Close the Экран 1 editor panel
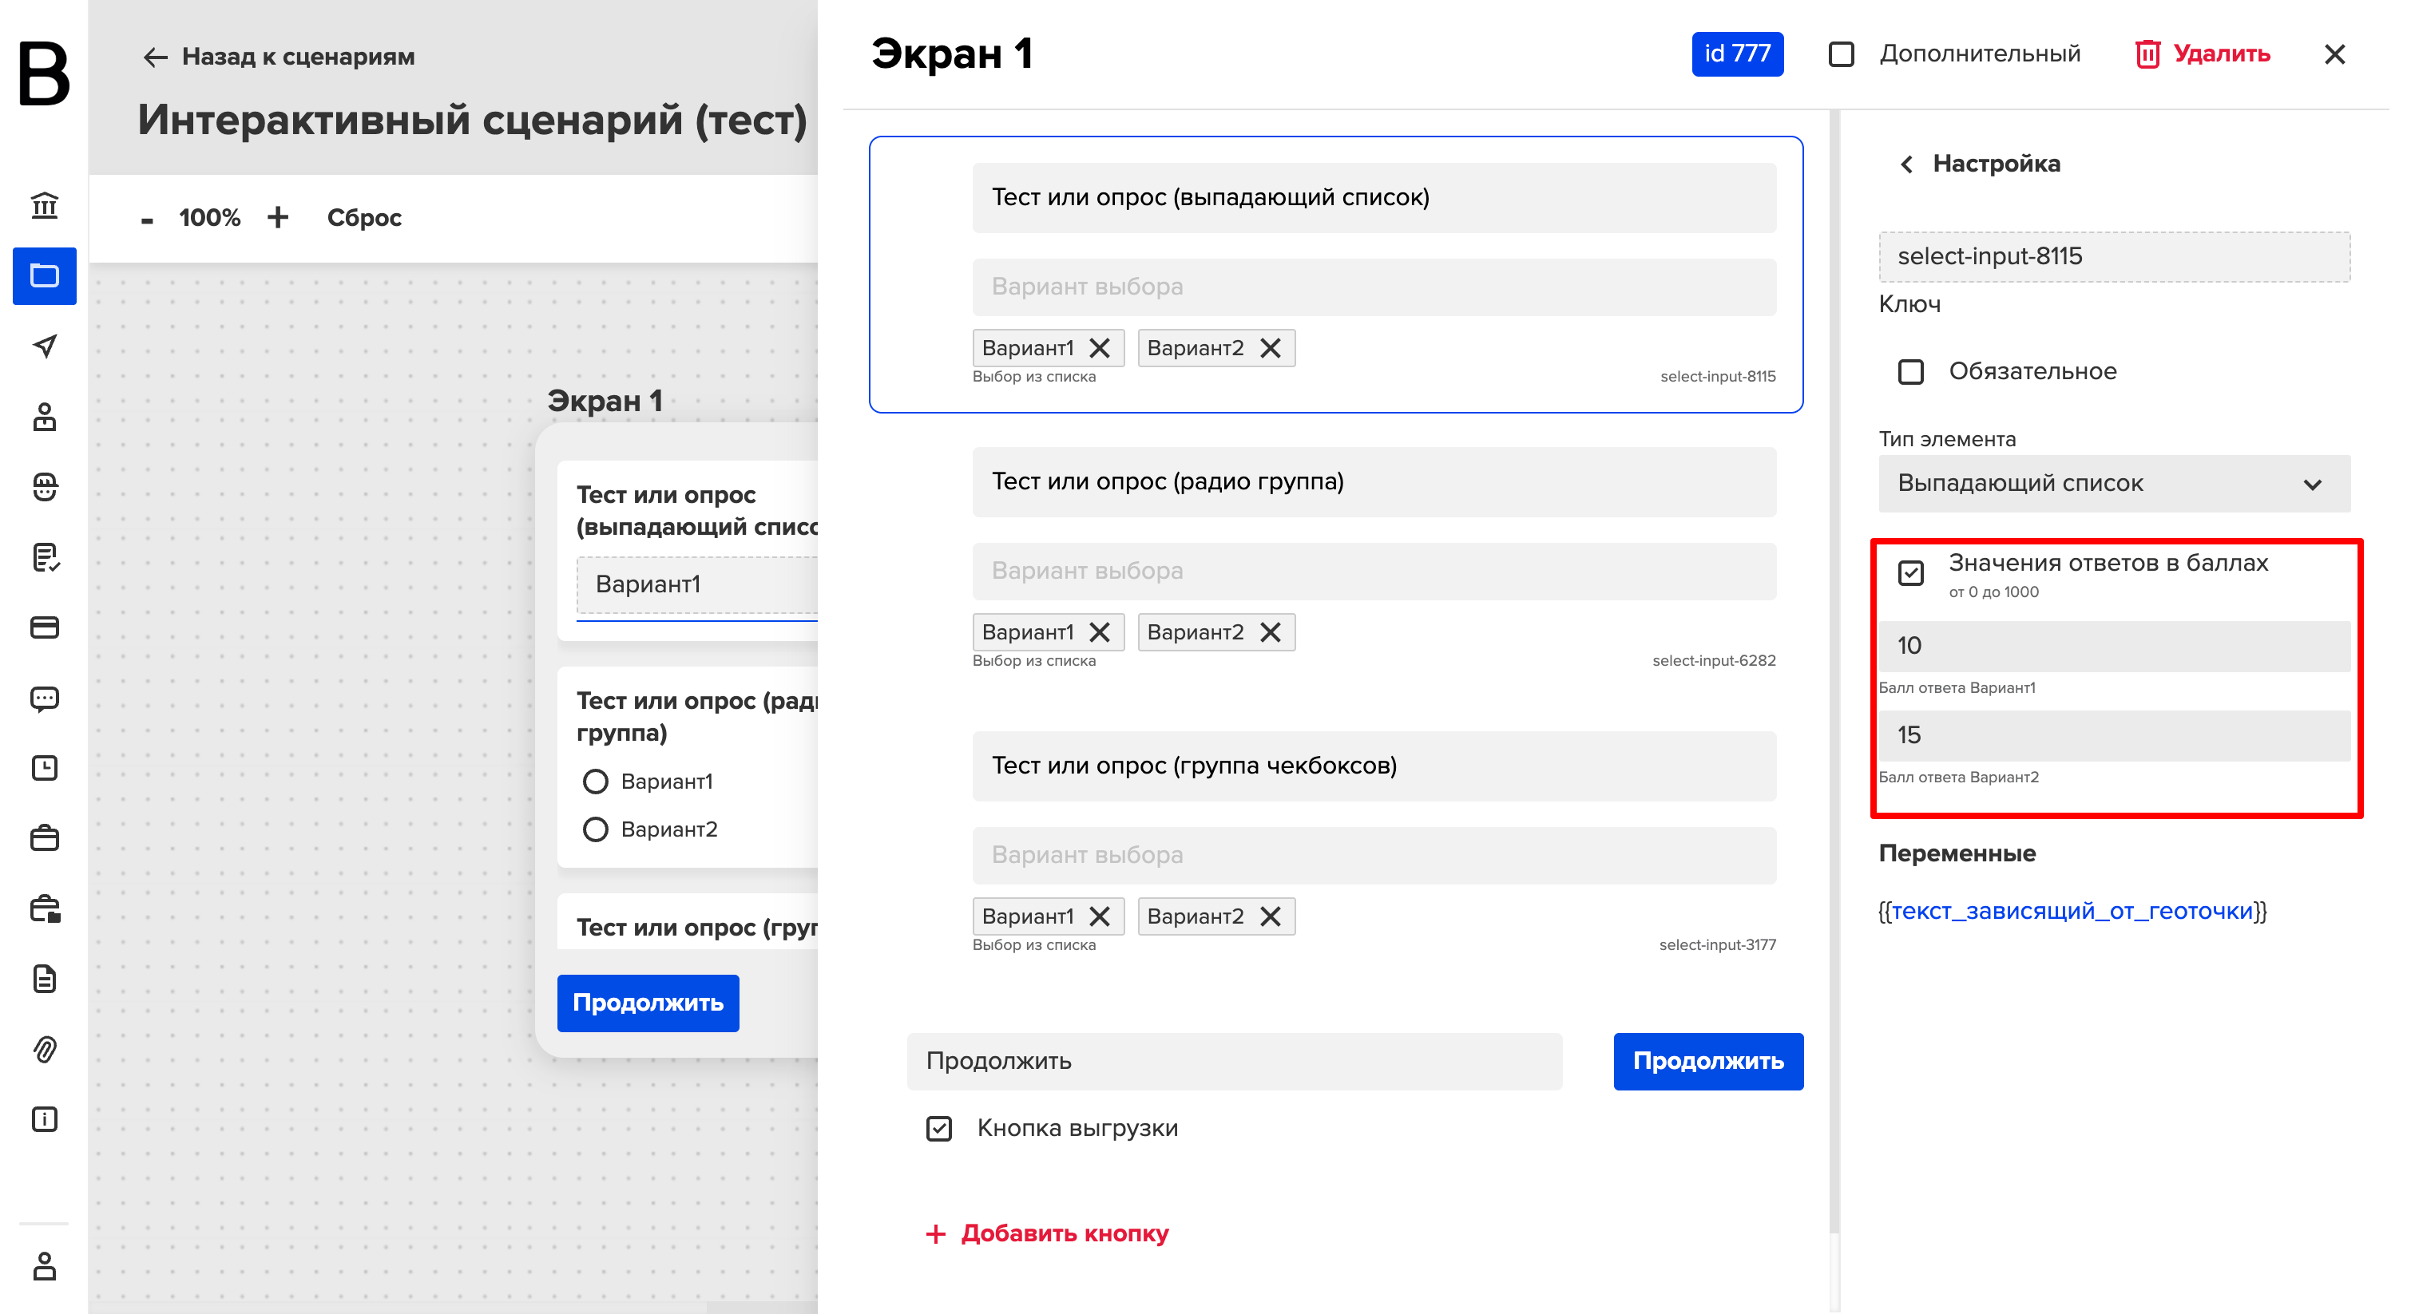Viewport: 2415px width, 1314px height. tap(2334, 54)
